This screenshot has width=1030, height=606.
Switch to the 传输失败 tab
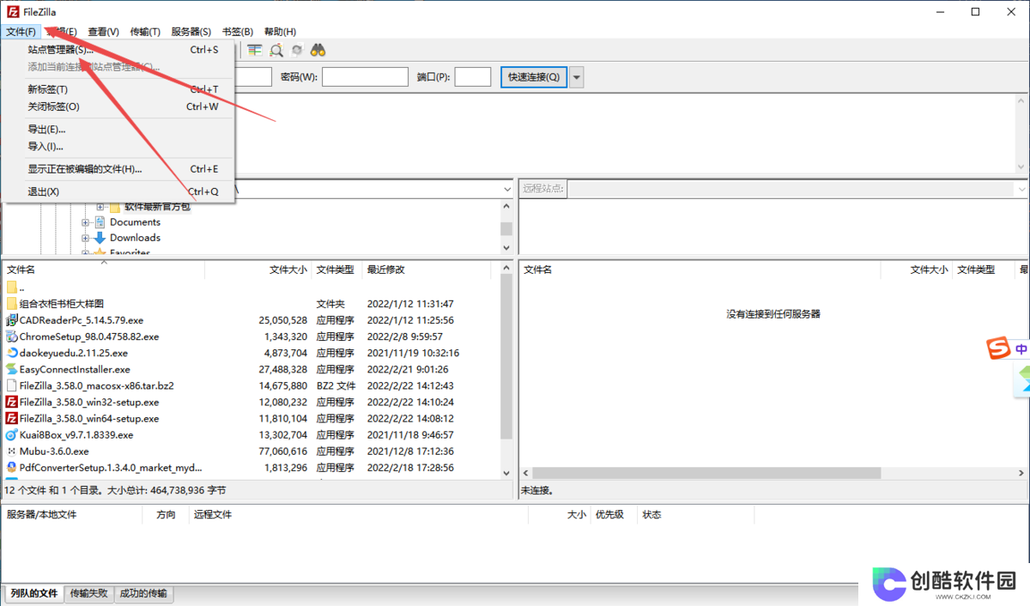89,593
